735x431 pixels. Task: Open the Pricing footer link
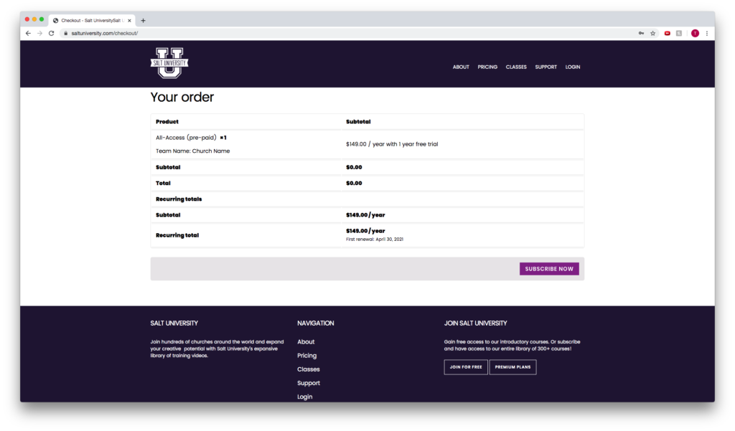click(306, 356)
